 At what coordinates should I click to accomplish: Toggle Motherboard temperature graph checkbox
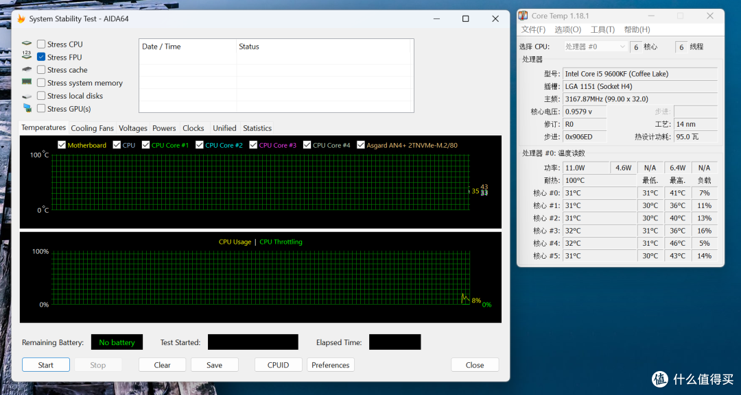pos(62,144)
